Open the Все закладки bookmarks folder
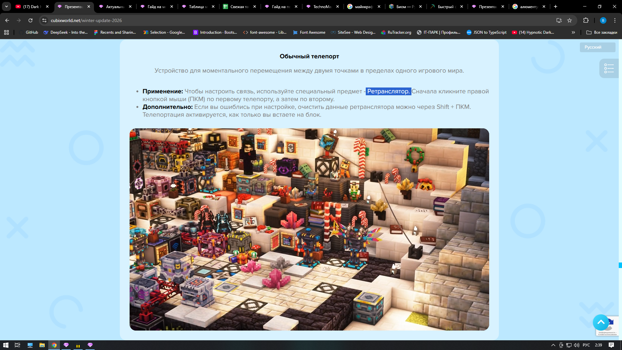 tap(602, 32)
